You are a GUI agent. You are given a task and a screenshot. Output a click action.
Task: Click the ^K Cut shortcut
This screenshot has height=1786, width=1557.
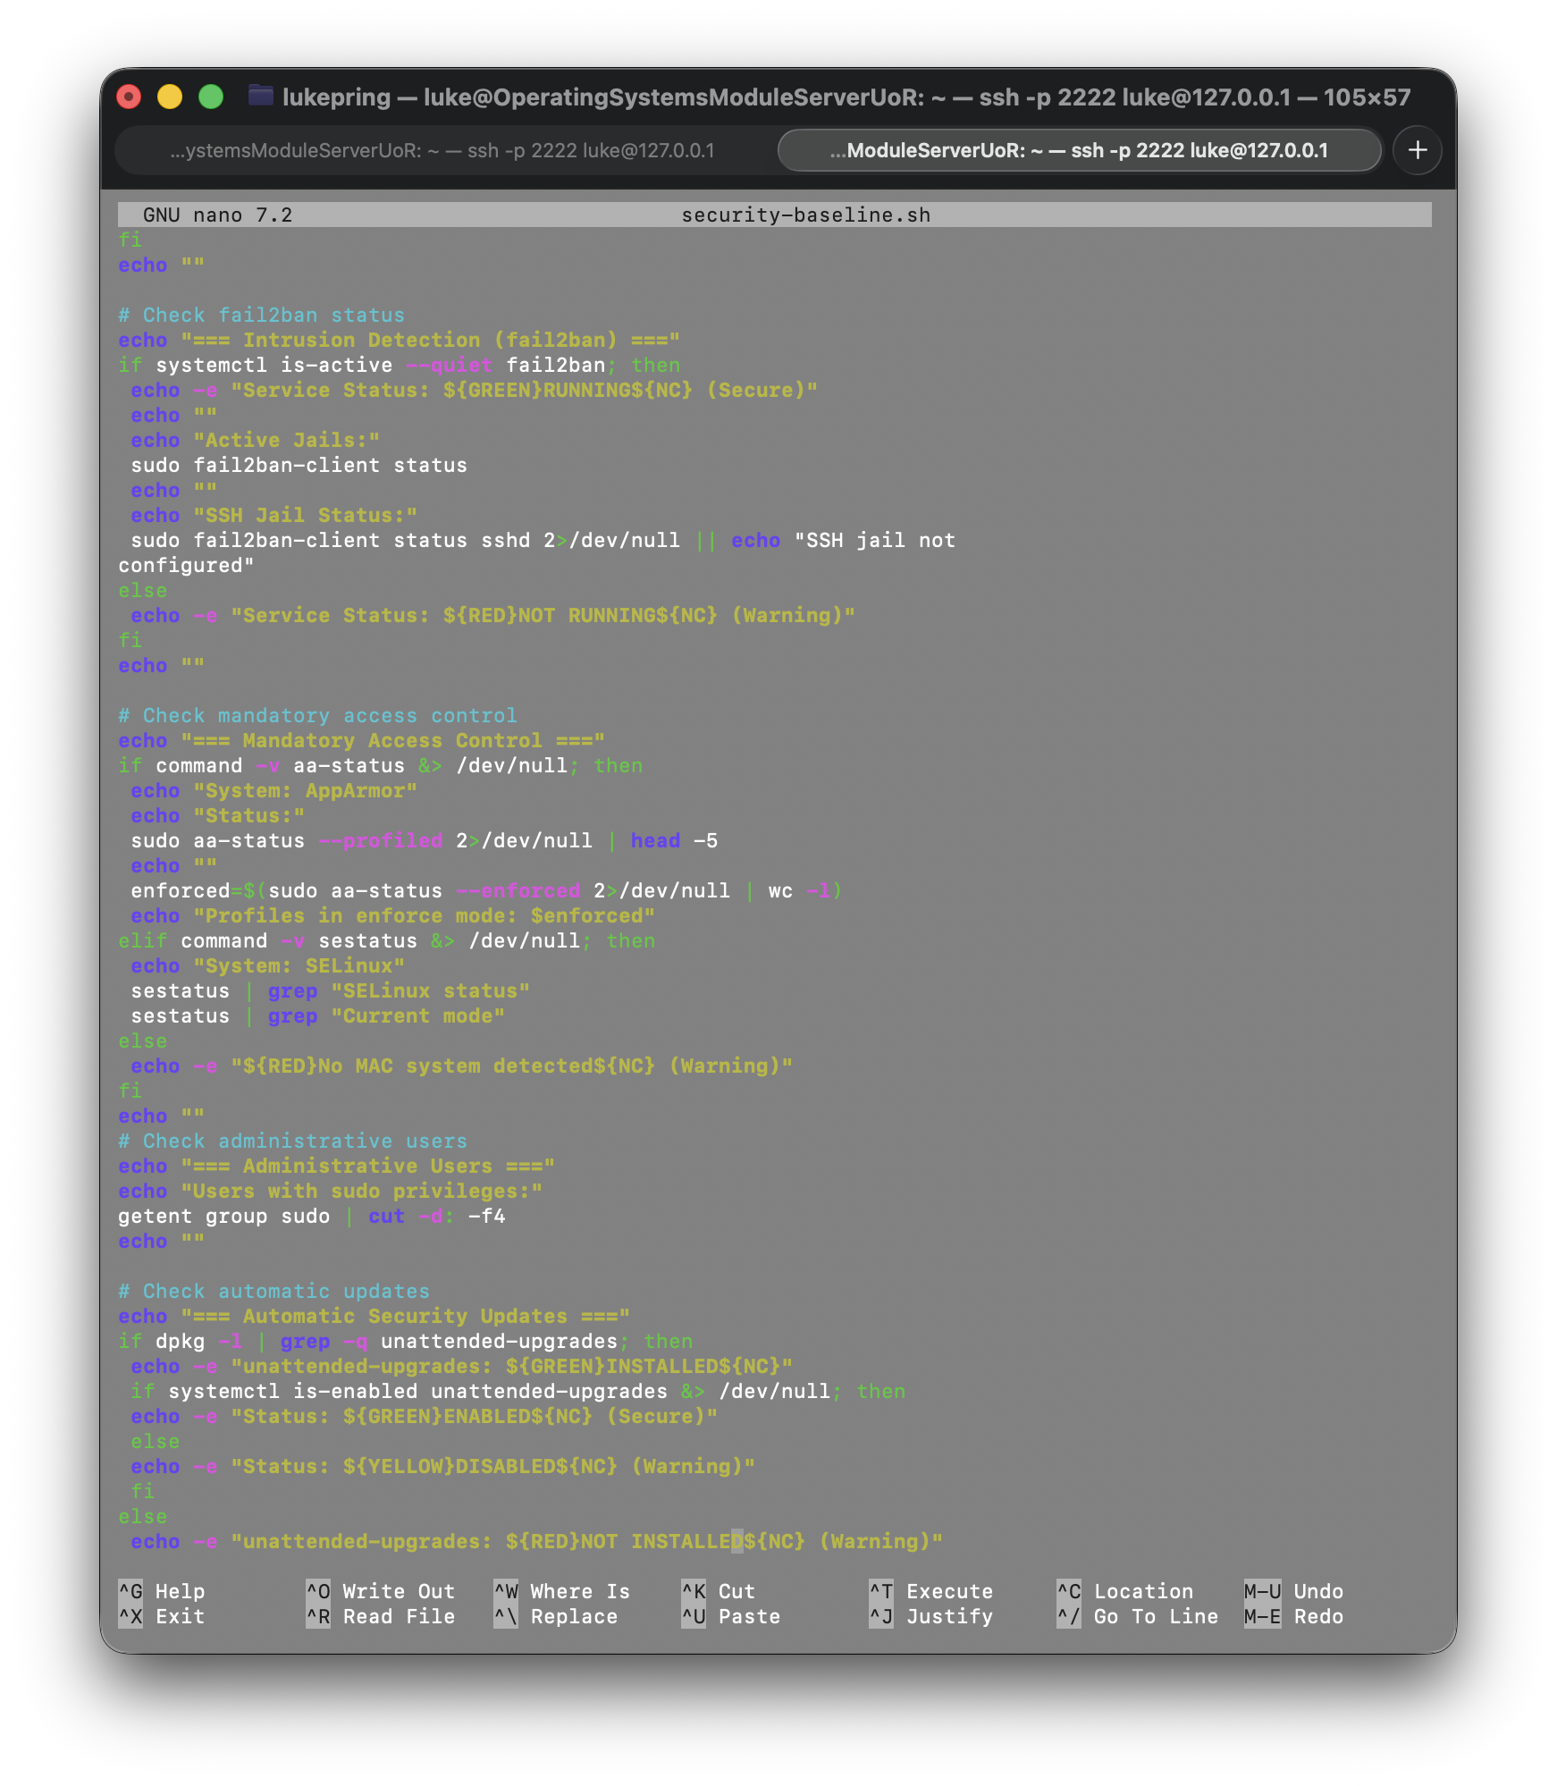point(719,1592)
